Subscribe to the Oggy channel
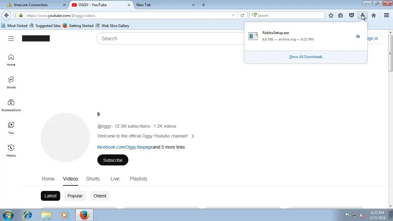This screenshot has width=393, height=221. pyautogui.click(x=113, y=160)
